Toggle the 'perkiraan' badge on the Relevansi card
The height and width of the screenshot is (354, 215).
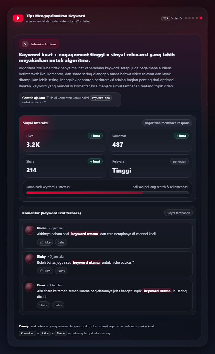point(179,161)
